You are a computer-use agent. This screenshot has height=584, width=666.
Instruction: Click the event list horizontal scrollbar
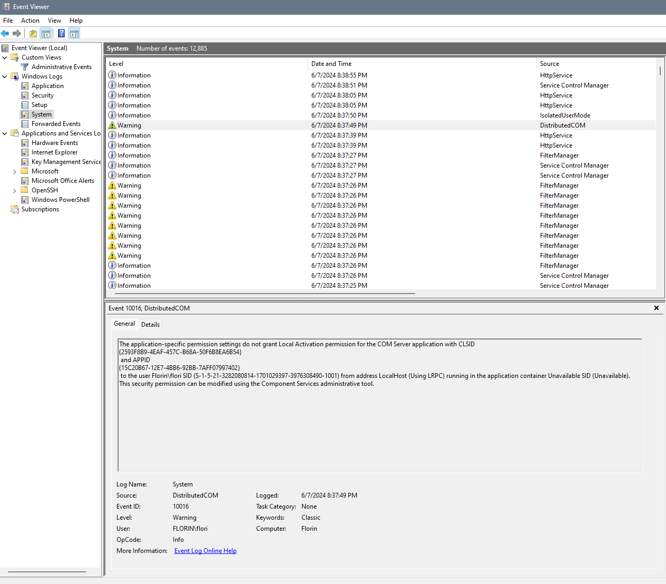pyautogui.click(x=263, y=293)
